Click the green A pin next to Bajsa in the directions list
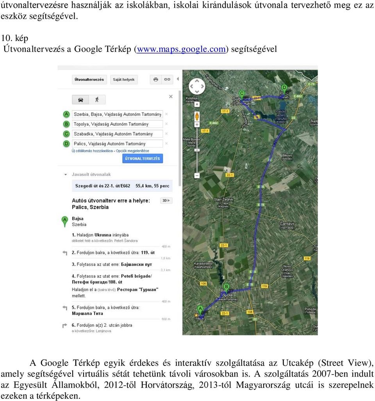The image size is (375, 401). pyautogui.click(x=65, y=221)
